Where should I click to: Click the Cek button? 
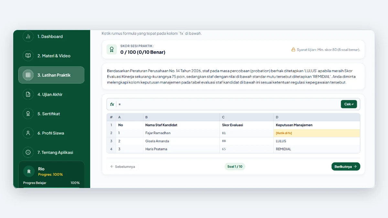pos(349,104)
